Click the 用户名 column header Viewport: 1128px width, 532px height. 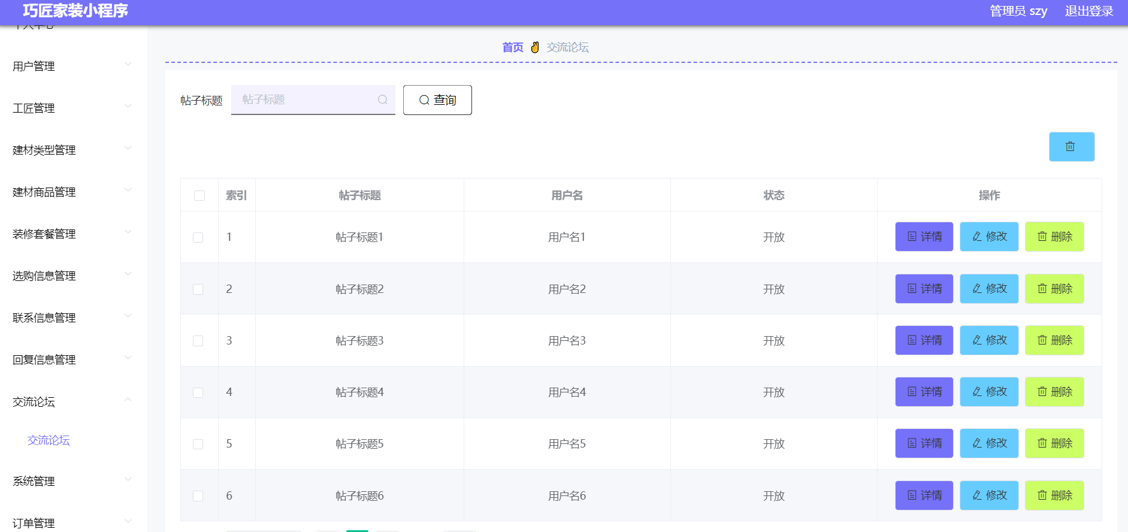[x=567, y=195]
